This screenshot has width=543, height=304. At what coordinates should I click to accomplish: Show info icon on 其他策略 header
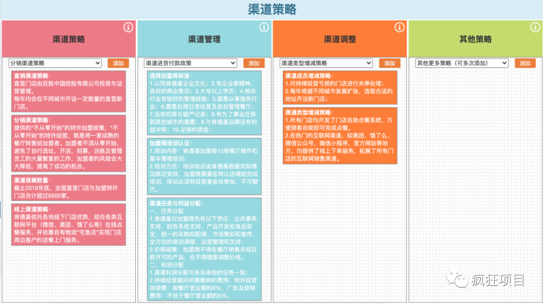[x=535, y=27]
